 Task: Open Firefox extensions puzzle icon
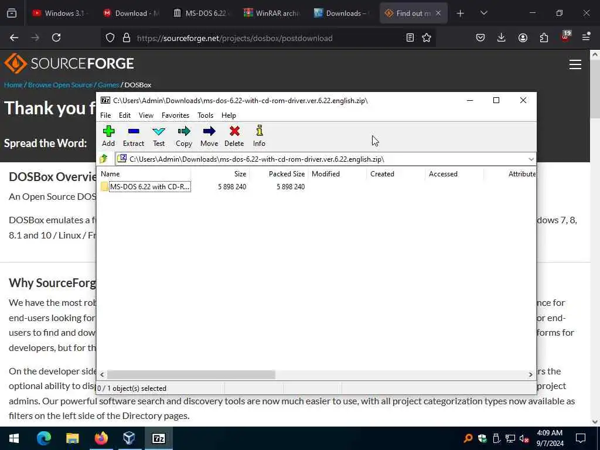pyautogui.click(x=544, y=37)
